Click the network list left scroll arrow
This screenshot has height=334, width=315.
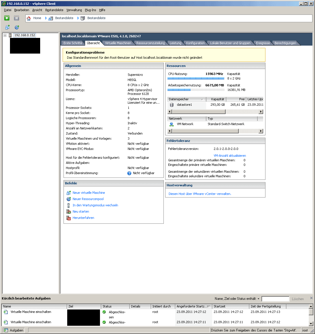tap(170, 131)
